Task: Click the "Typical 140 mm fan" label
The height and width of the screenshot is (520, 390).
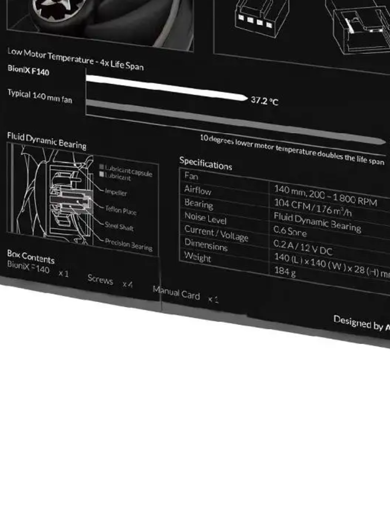Action: pyautogui.click(x=40, y=97)
